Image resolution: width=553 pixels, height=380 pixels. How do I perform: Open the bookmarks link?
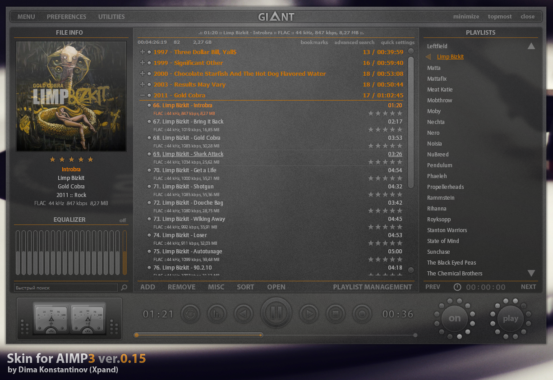314,42
